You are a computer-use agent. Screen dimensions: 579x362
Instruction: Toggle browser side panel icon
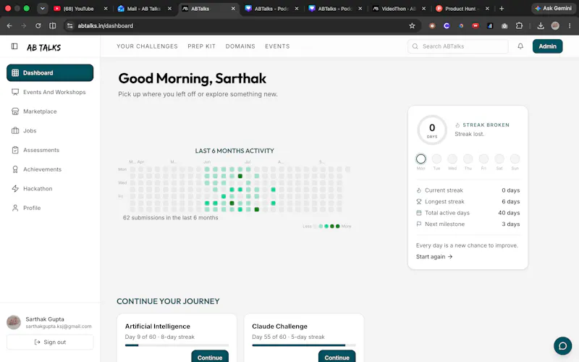point(53,25)
